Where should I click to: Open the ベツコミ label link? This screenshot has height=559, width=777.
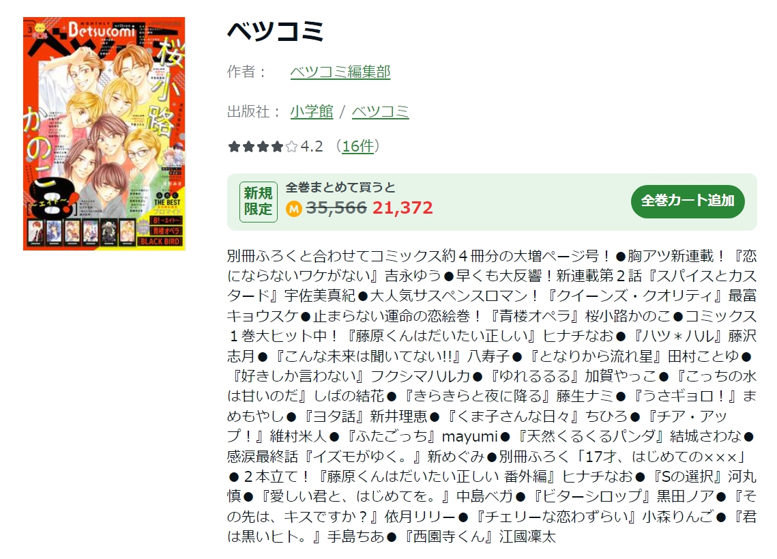pyautogui.click(x=380, y=112)
